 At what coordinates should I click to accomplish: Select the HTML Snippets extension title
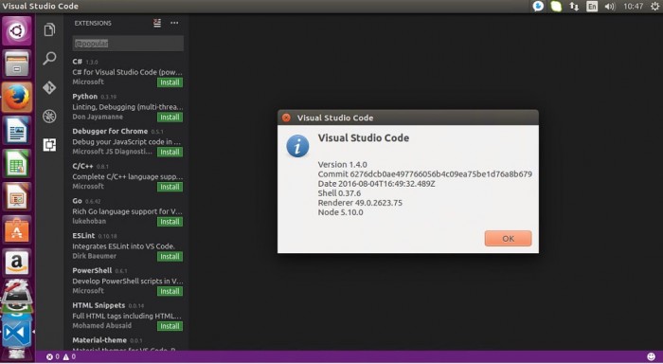point(99,305)
